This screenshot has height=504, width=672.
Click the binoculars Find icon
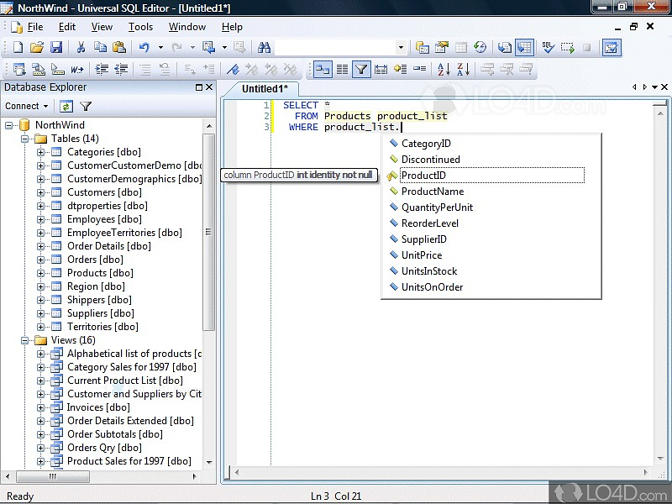point(264,48)
